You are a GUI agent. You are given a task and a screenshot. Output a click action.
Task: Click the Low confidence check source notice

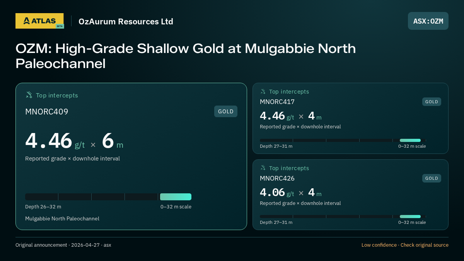tap(405, 245)
